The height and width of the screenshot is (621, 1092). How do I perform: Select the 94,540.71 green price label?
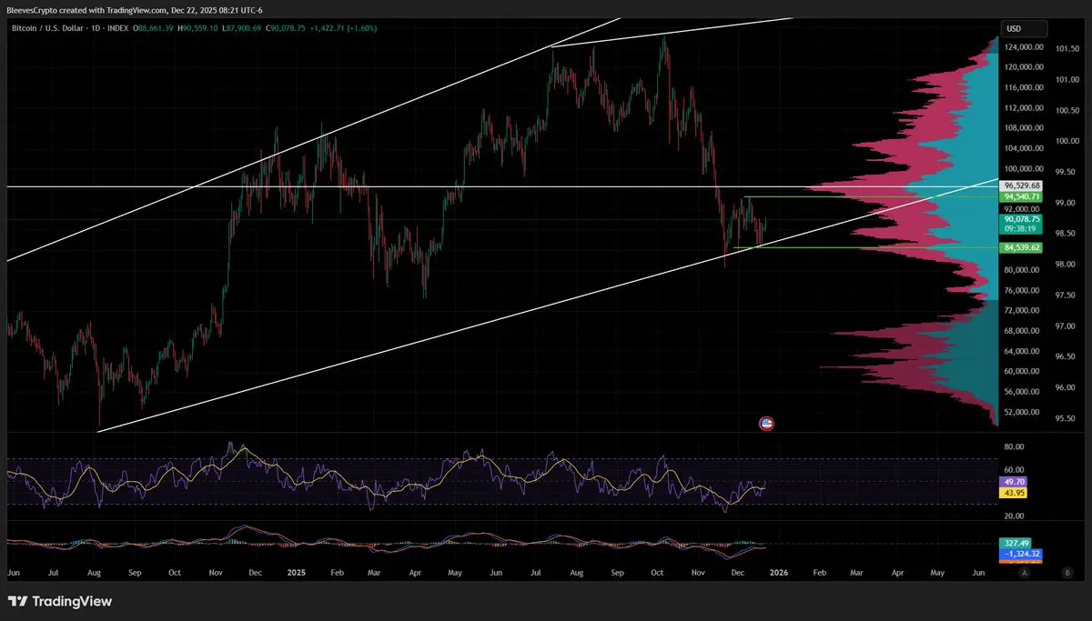pos(1023,196)
